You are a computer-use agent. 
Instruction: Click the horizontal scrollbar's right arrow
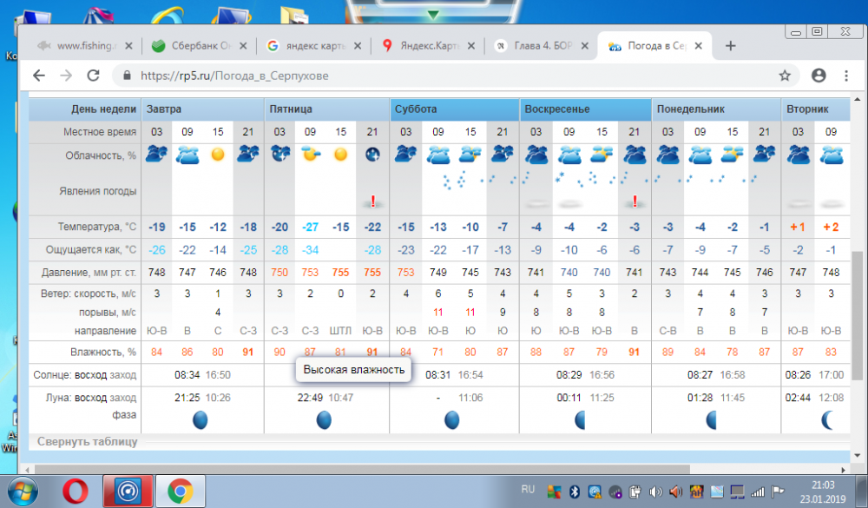841,470
